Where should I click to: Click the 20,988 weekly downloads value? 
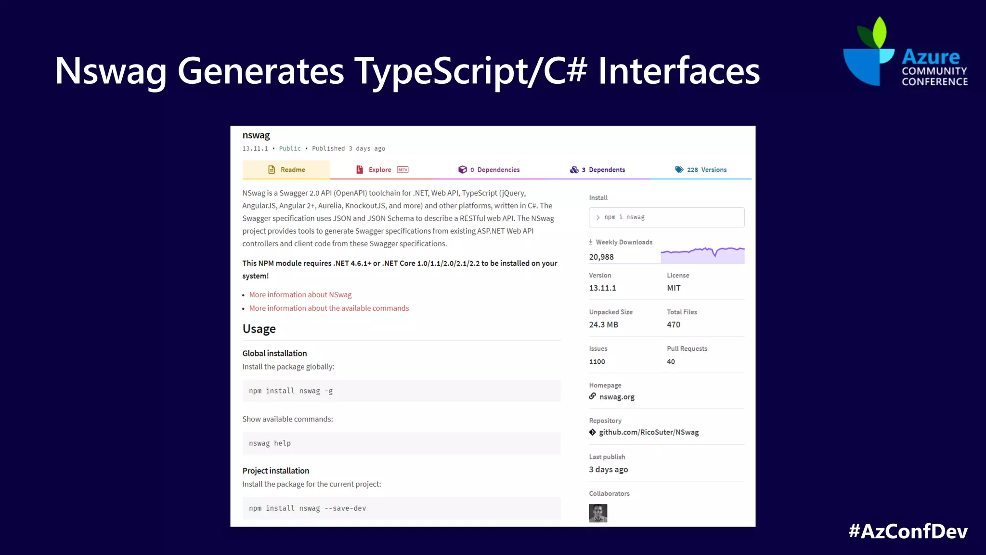[x=601, y=257]
